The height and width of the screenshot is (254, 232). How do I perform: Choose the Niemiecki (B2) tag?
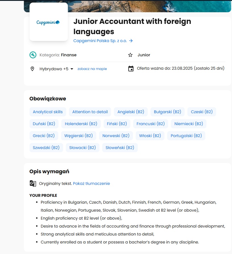point(189,124)
